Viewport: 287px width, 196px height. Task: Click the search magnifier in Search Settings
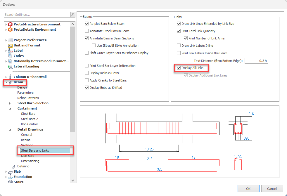[x=72, y=15]
